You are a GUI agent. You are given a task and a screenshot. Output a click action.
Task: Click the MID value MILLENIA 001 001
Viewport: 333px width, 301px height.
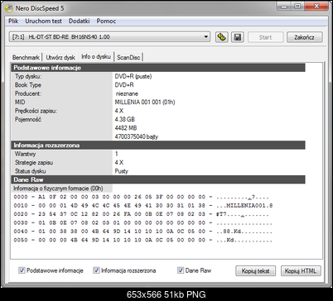tap(145, 103)
